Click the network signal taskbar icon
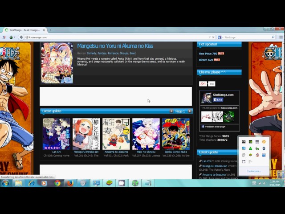Screen dimensions: 285x214 click(x=259, y=183)
